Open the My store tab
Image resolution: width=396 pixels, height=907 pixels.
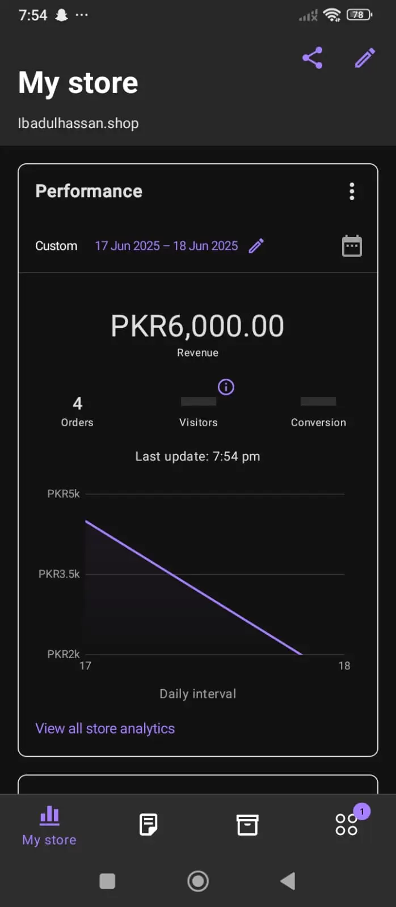pyautogui.click(x=49, y=825)
